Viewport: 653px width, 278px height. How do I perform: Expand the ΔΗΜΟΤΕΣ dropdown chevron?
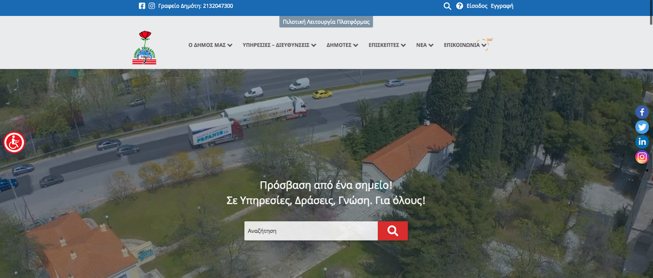pos(356,45)
